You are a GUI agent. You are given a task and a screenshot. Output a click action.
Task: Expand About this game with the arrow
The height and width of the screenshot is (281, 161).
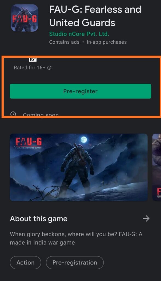pyautogui.click(x=146, y=218)
